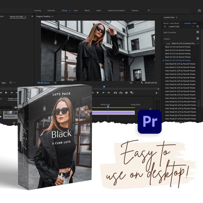Reset the Lumetri Color effect
The width and height of the screenshot is (203, 203).
(198, 27)
